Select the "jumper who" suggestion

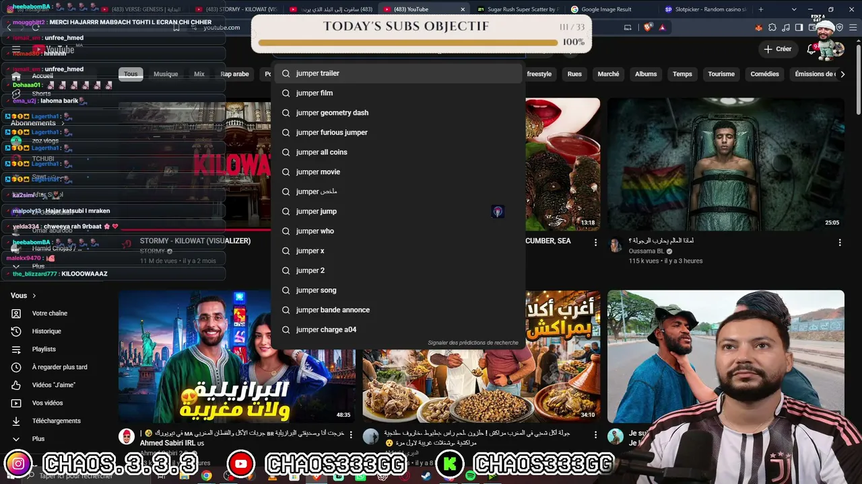point(397,231)
